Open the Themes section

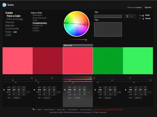[10, 22]
